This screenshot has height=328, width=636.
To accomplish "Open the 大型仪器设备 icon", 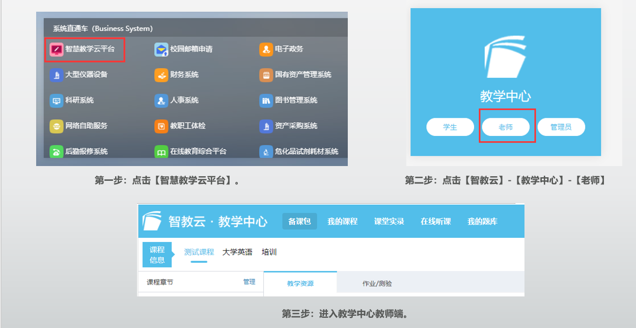I will 56,75.
